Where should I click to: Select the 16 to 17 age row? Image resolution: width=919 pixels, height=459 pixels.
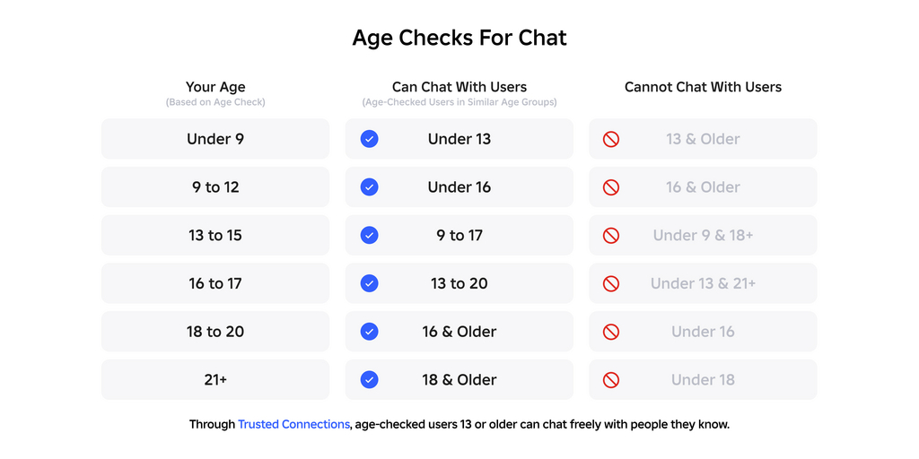pos(215,283)
